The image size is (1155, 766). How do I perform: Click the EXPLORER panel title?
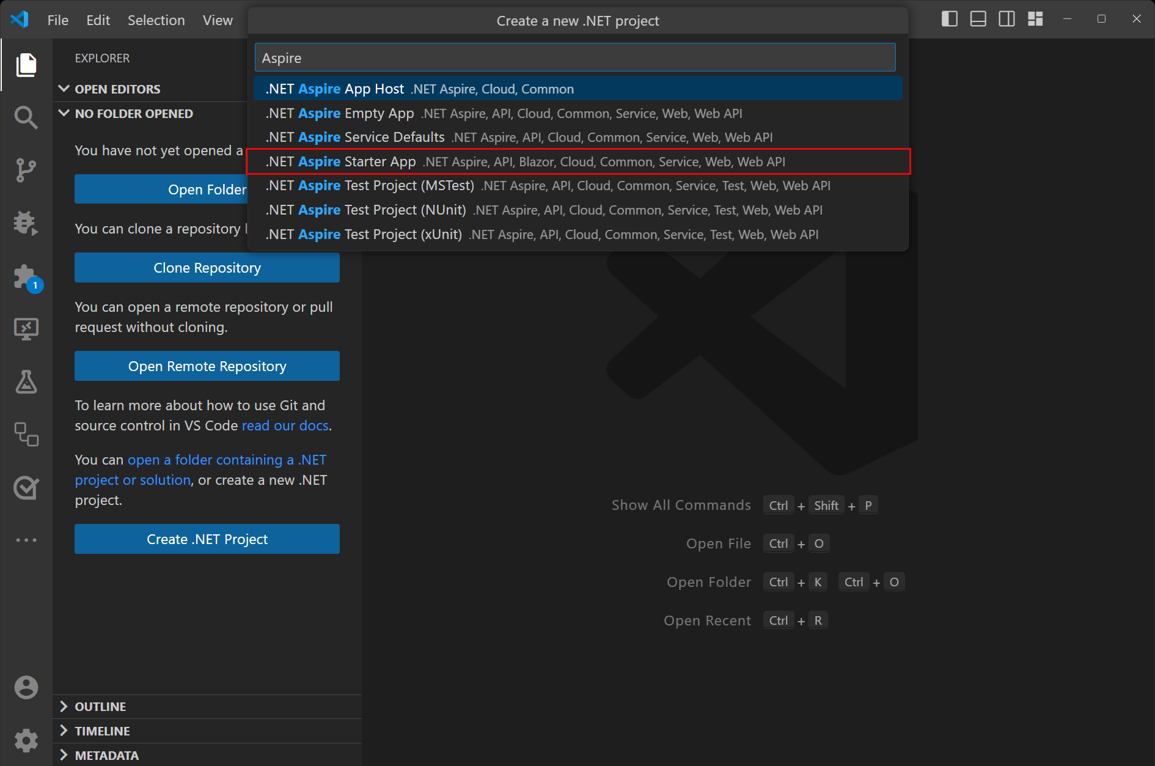point(102,58)
